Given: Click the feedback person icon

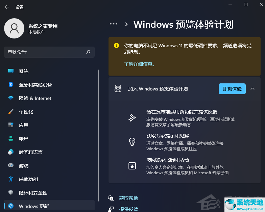Looking at the screenshot, I should [111, 209].
